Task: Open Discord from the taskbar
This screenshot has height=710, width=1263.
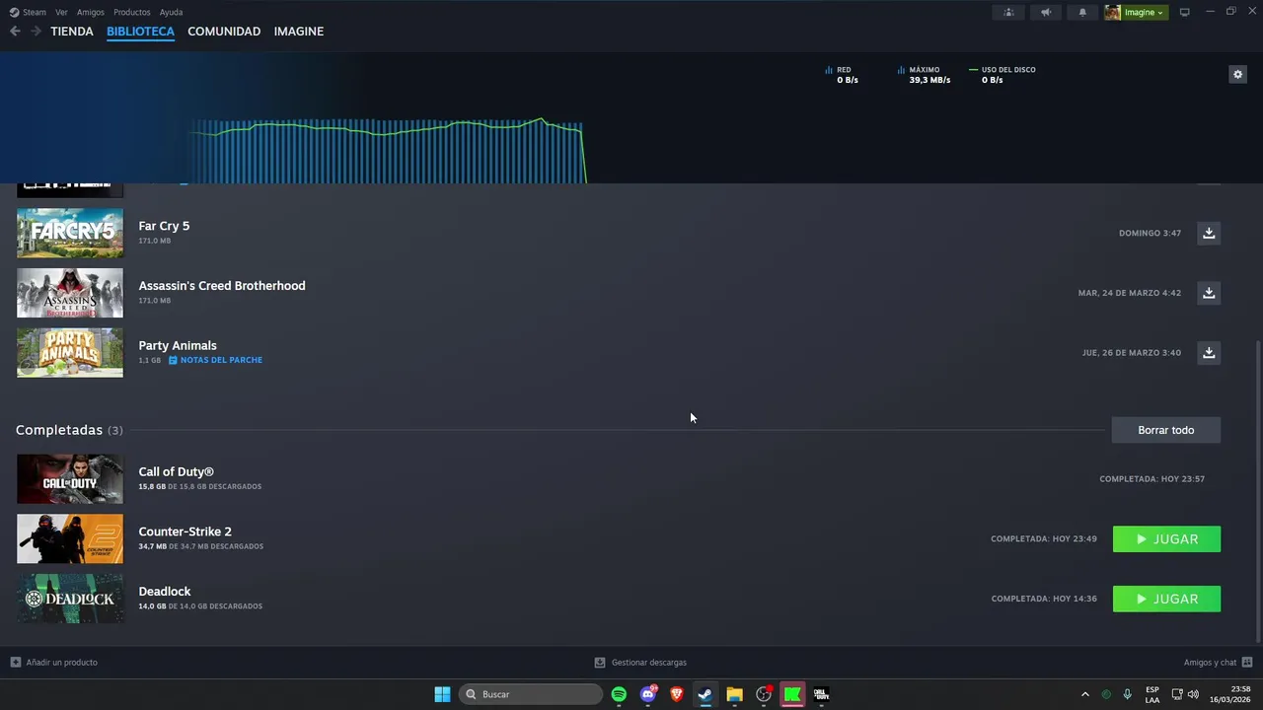Action: point(648,694)
